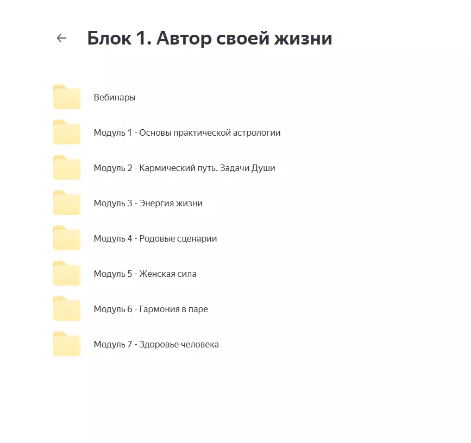Select the Вебинары folder label
The image size is (471, 443).
[x=115, y=97]
